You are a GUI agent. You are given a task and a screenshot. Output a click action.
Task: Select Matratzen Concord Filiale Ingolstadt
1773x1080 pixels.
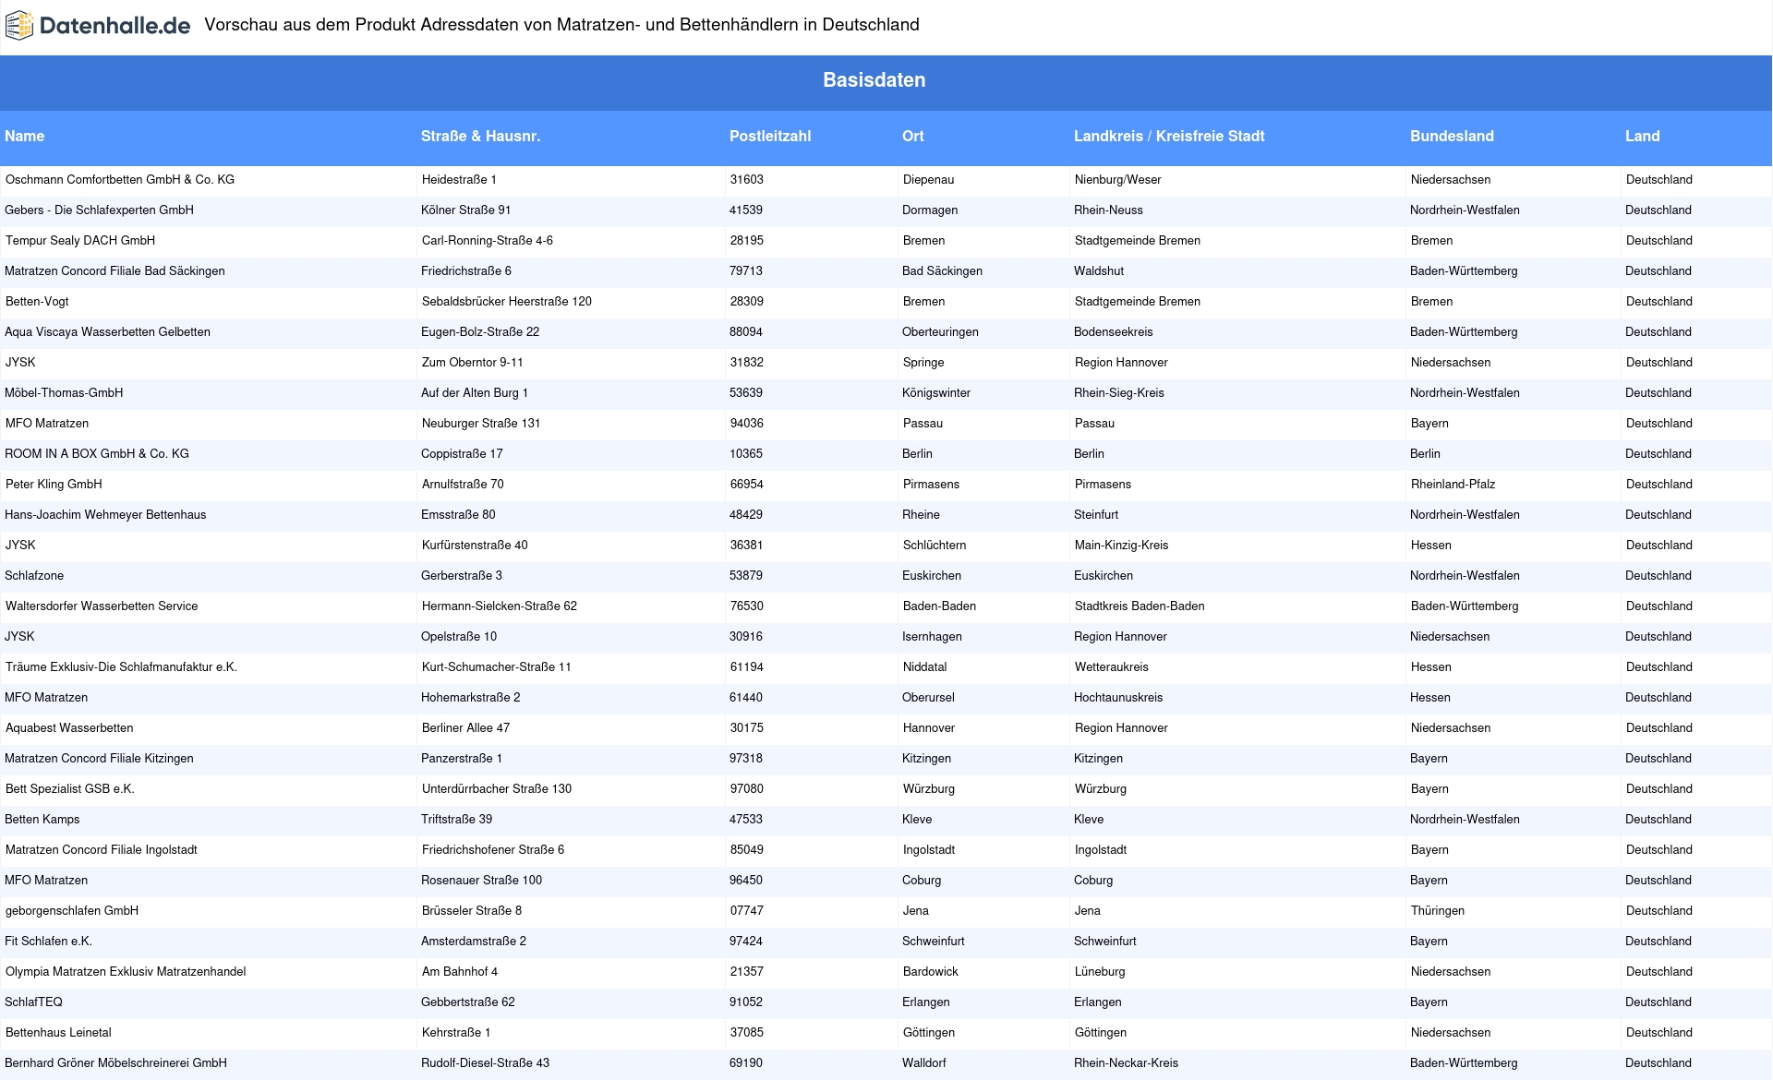[x=102, y=850]
